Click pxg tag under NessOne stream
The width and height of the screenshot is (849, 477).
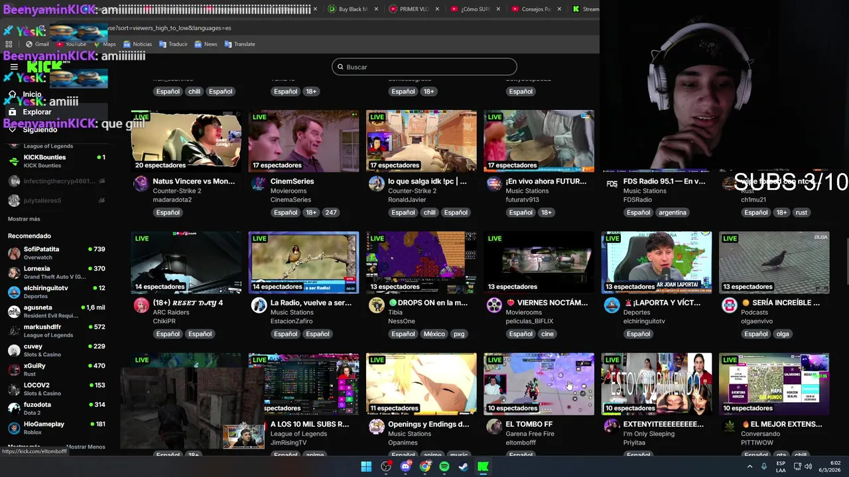pos(459,334)
